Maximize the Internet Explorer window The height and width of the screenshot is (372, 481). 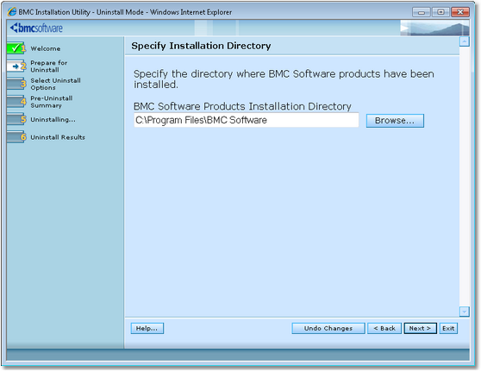point(440,12)
